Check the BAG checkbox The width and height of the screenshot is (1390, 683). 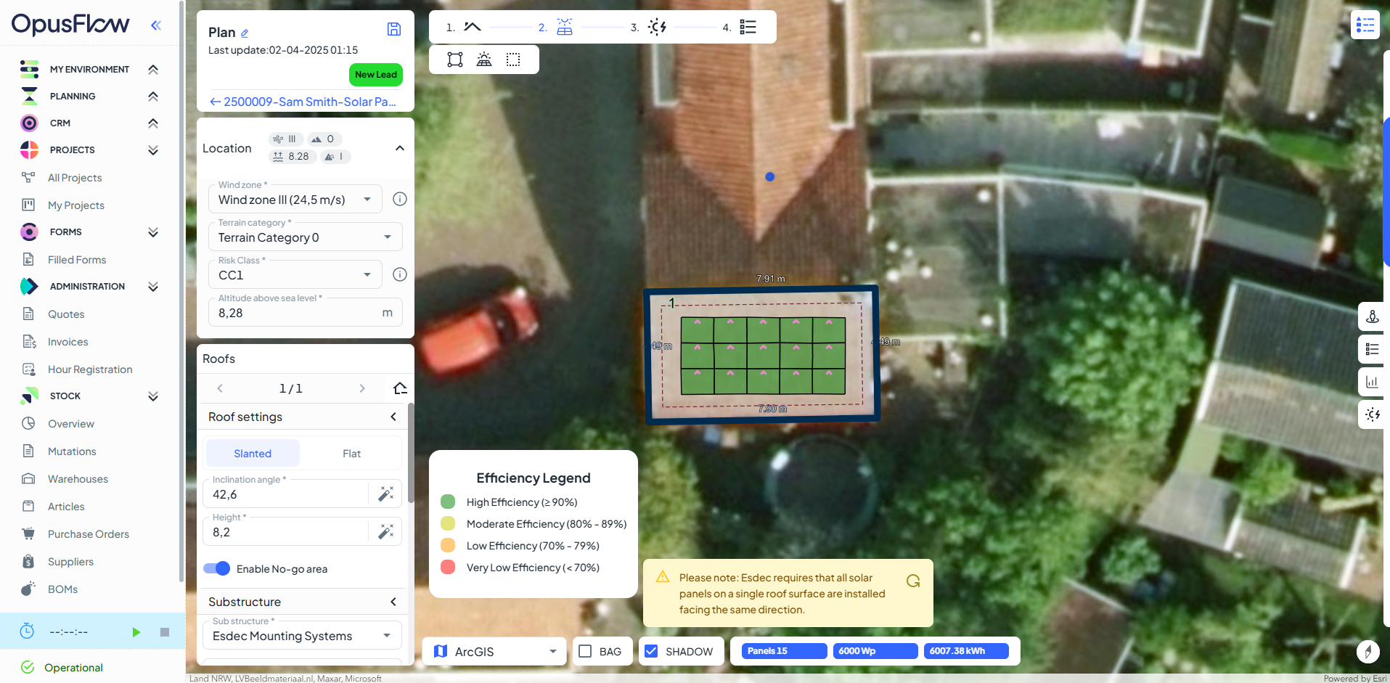coord(585,651)
